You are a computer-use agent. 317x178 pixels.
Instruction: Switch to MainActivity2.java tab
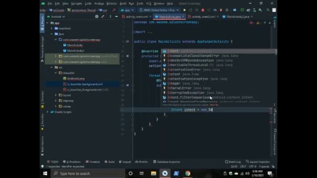[238, 16]
